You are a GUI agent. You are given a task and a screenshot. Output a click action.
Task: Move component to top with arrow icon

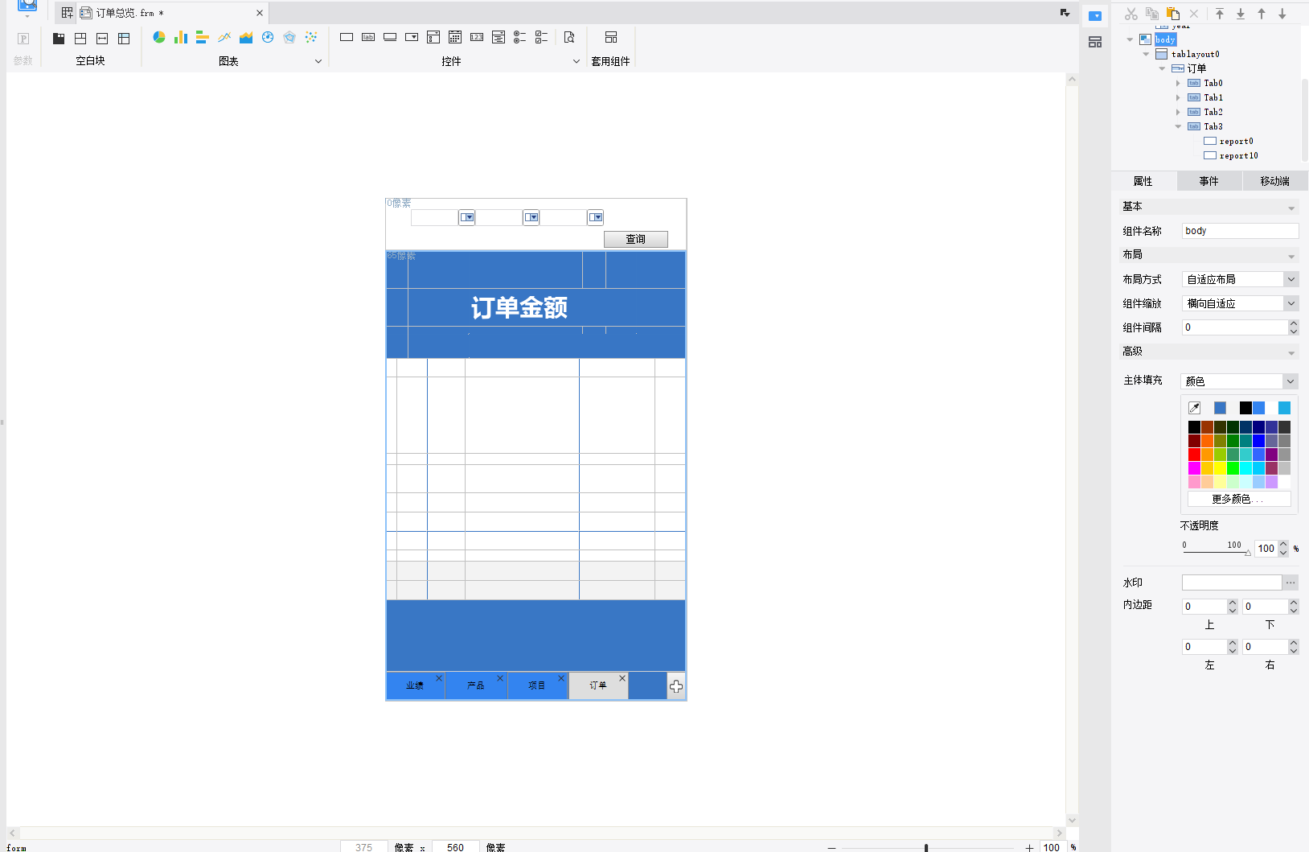(x=1220, y=14)
